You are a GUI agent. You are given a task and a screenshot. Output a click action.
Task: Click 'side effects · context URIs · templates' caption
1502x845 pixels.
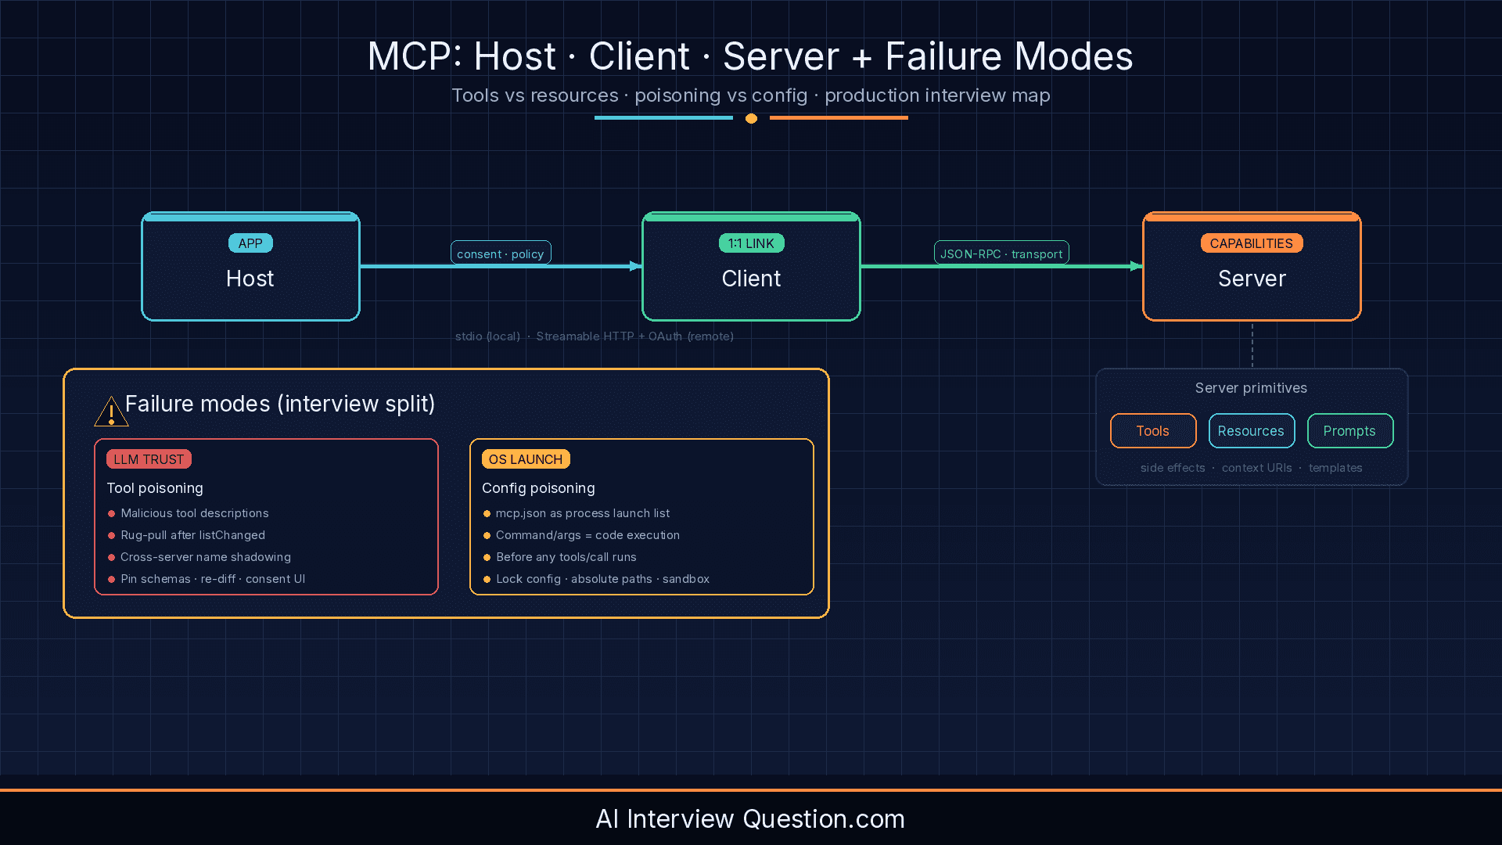(x=1251, y=468)
